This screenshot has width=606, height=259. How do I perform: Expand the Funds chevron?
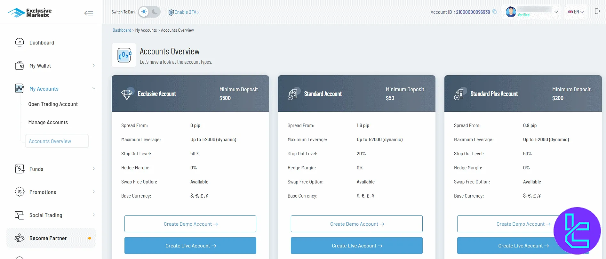click(94, 169)
